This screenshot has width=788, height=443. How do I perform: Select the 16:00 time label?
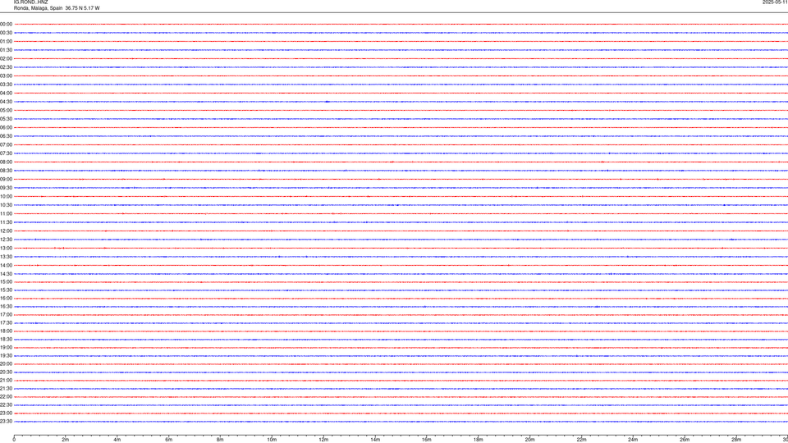6,298
